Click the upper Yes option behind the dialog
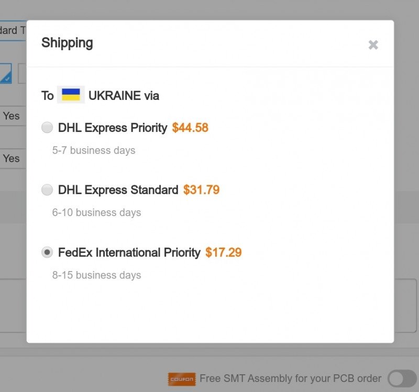 tap(11, 116)
